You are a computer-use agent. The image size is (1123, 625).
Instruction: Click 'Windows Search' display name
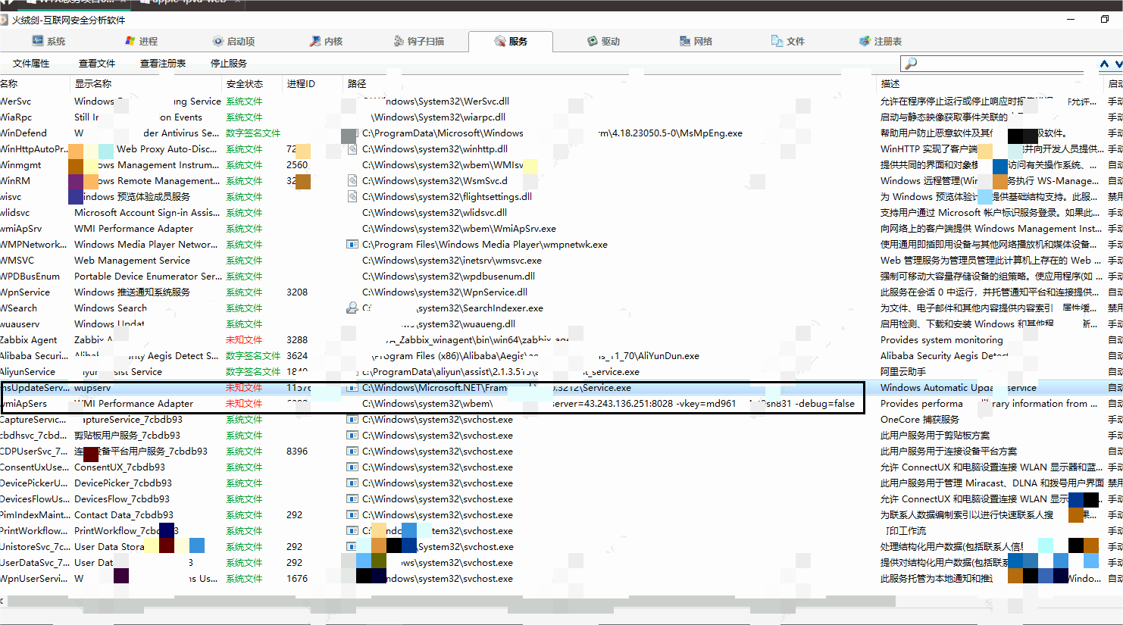(111, 308)
